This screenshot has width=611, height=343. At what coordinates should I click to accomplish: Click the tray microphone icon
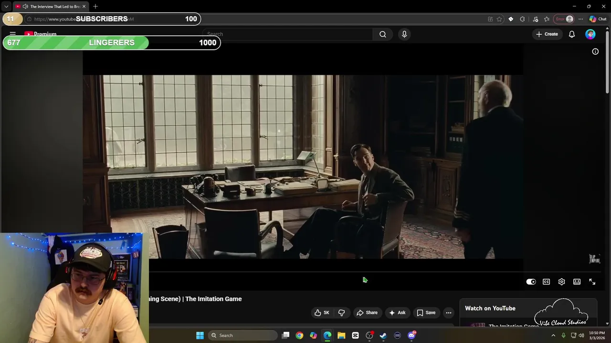pyautogui.click(x=563, y=335)
